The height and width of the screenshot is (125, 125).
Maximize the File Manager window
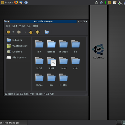pos(84,22)
